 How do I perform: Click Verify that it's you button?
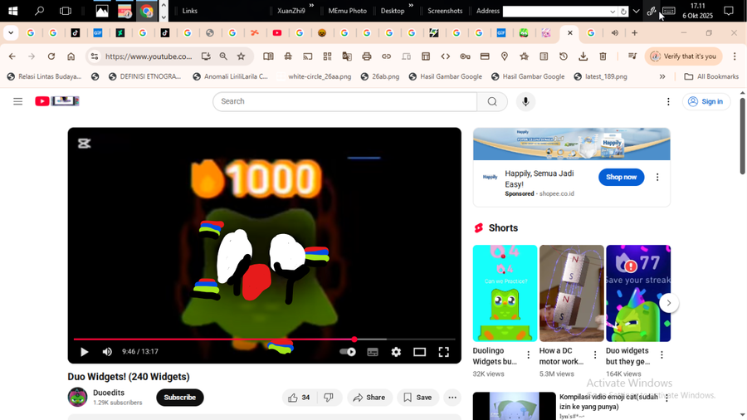click(x=684, y=56)
